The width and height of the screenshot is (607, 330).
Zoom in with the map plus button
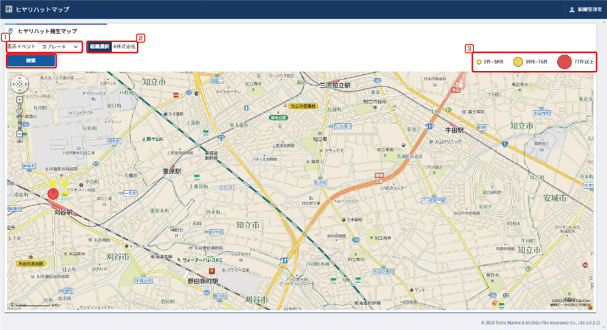pyautogui.click(x=19, y=100)
